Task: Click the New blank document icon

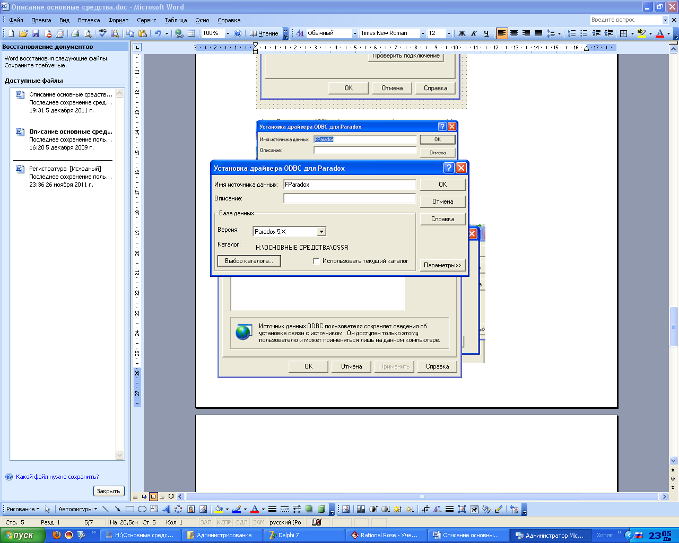Action: click(10, 33)
